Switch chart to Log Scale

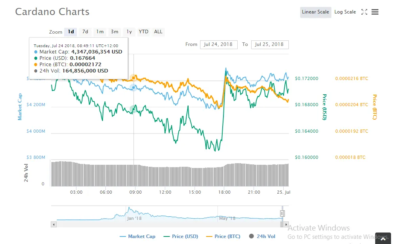point(345,12)
